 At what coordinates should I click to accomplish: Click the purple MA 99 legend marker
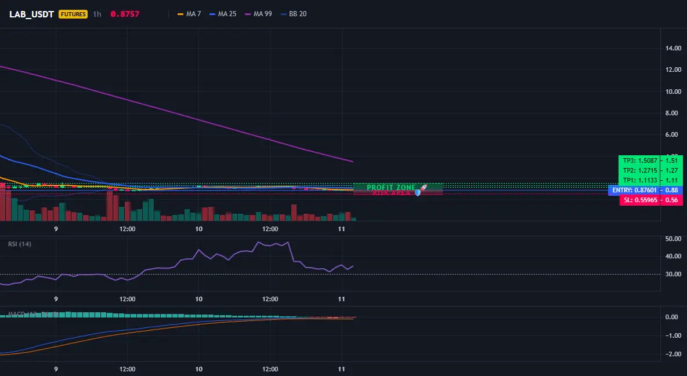[x=248, y=14]
